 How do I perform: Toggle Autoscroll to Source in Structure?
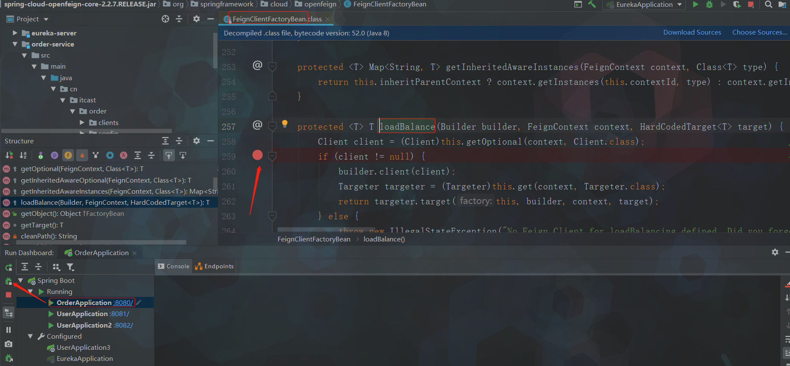tap(169, 155)
